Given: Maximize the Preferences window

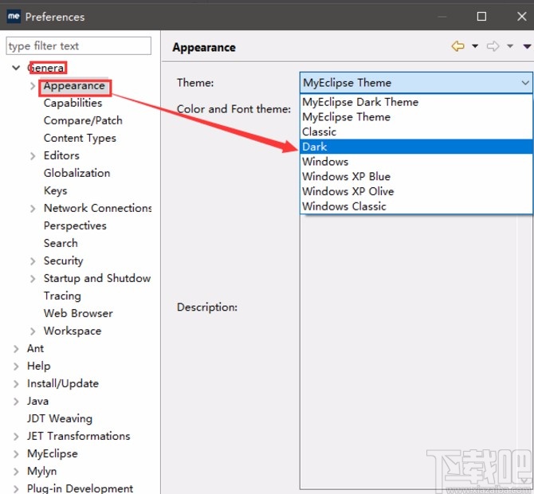Looking at the screenshot, I should click(481, 17).
